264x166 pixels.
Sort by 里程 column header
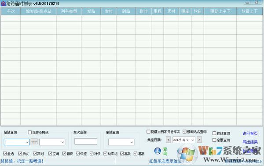(158, 11)
